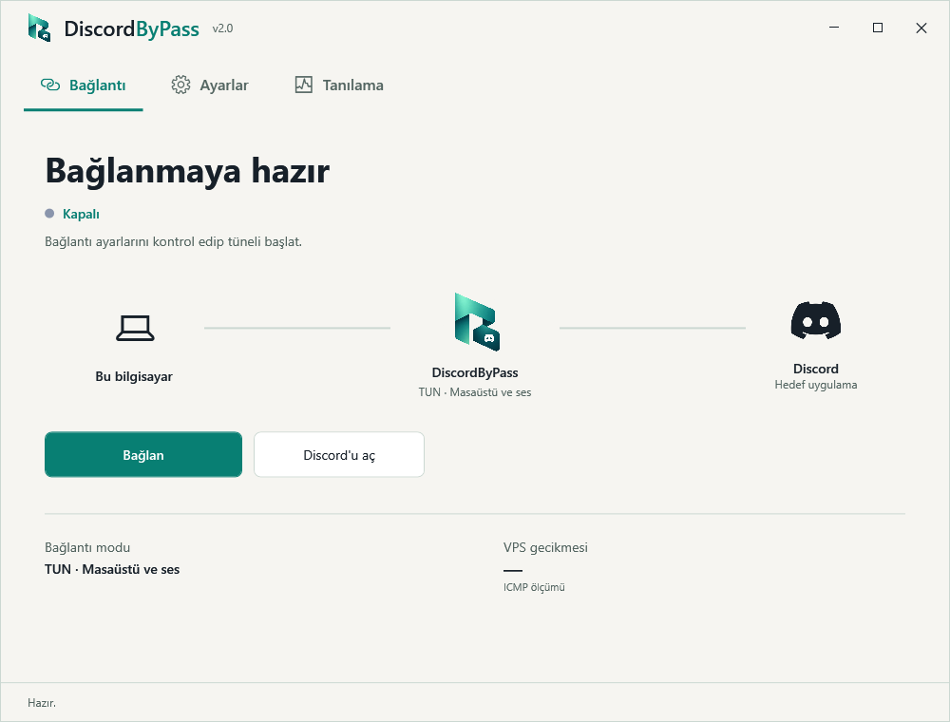Start the tunnel with the Bağlan button
The image size is (950, 722).
[x=143, y=455]
